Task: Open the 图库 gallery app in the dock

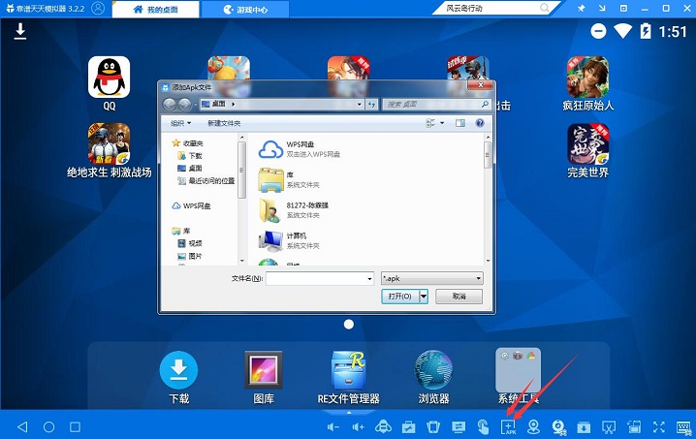Action: [264, 370]
